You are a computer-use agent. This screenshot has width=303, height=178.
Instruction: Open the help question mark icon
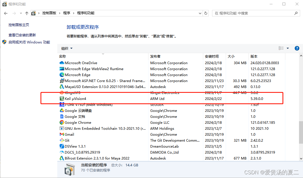pos(297,48)
